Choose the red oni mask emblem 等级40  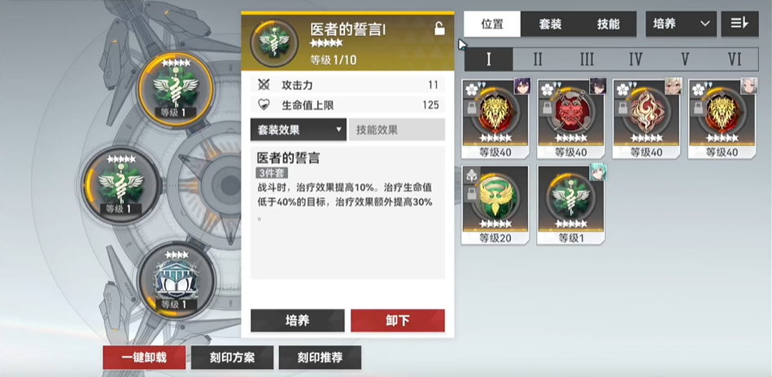point(570,119)
